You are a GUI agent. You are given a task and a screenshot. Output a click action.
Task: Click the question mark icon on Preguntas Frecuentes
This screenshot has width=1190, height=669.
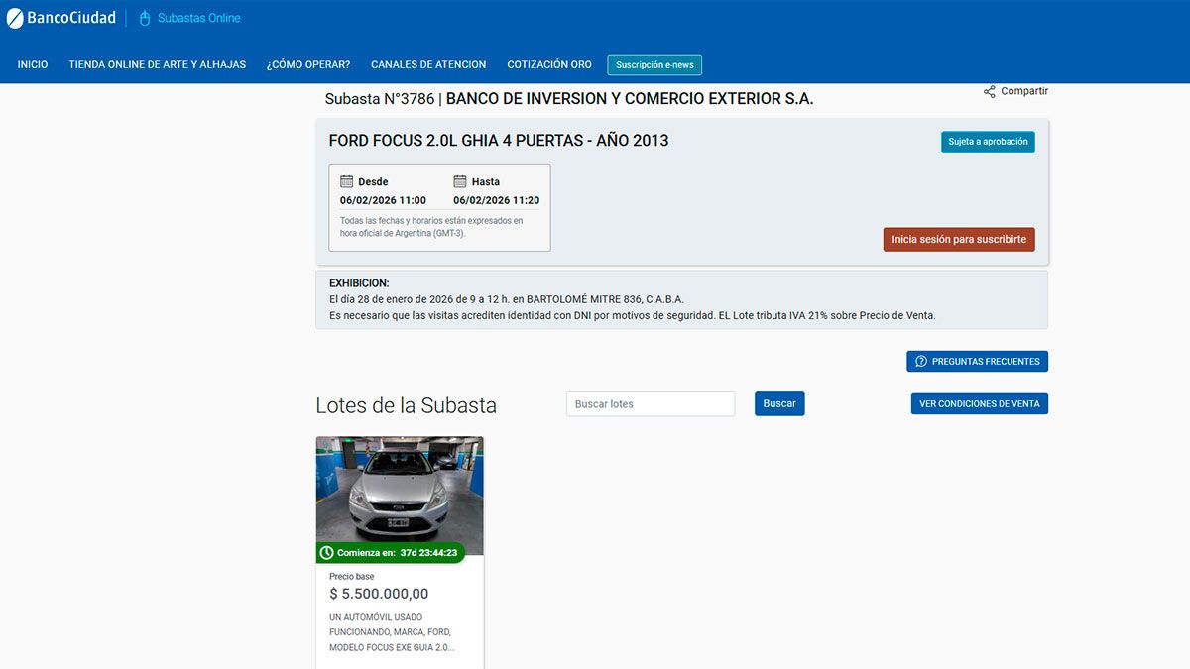coord(919,361)
